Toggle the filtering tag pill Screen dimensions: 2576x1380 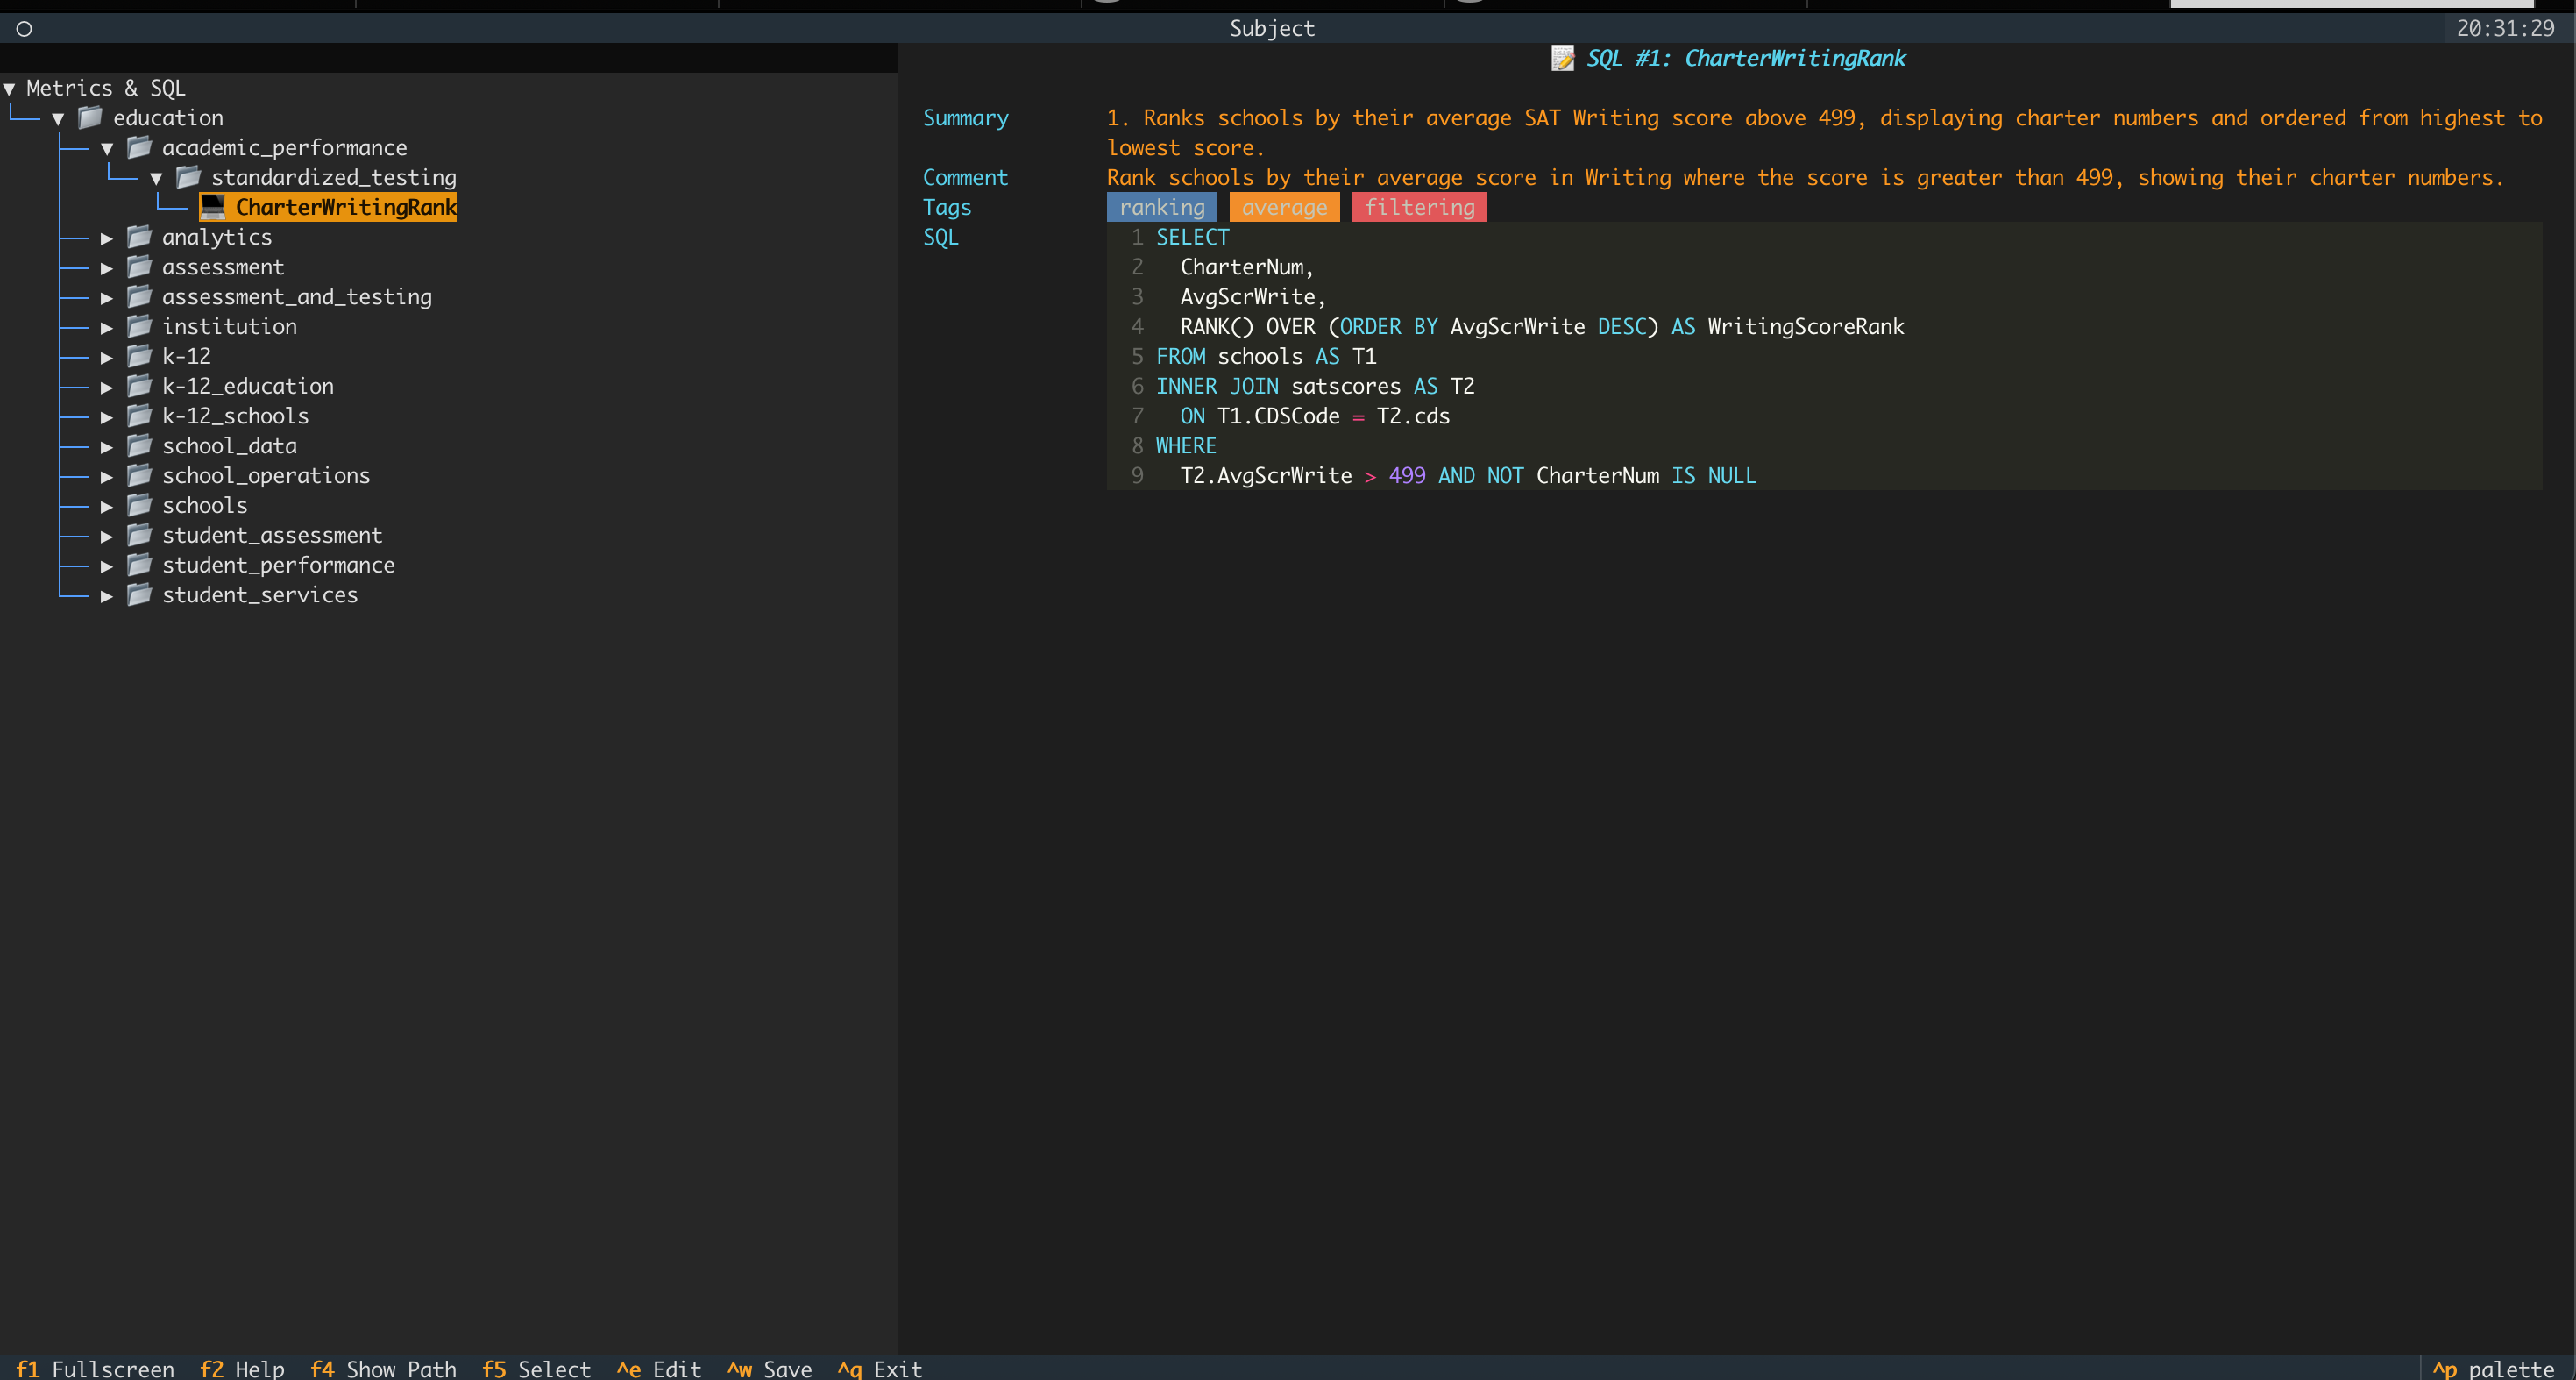pos(1419,207)
